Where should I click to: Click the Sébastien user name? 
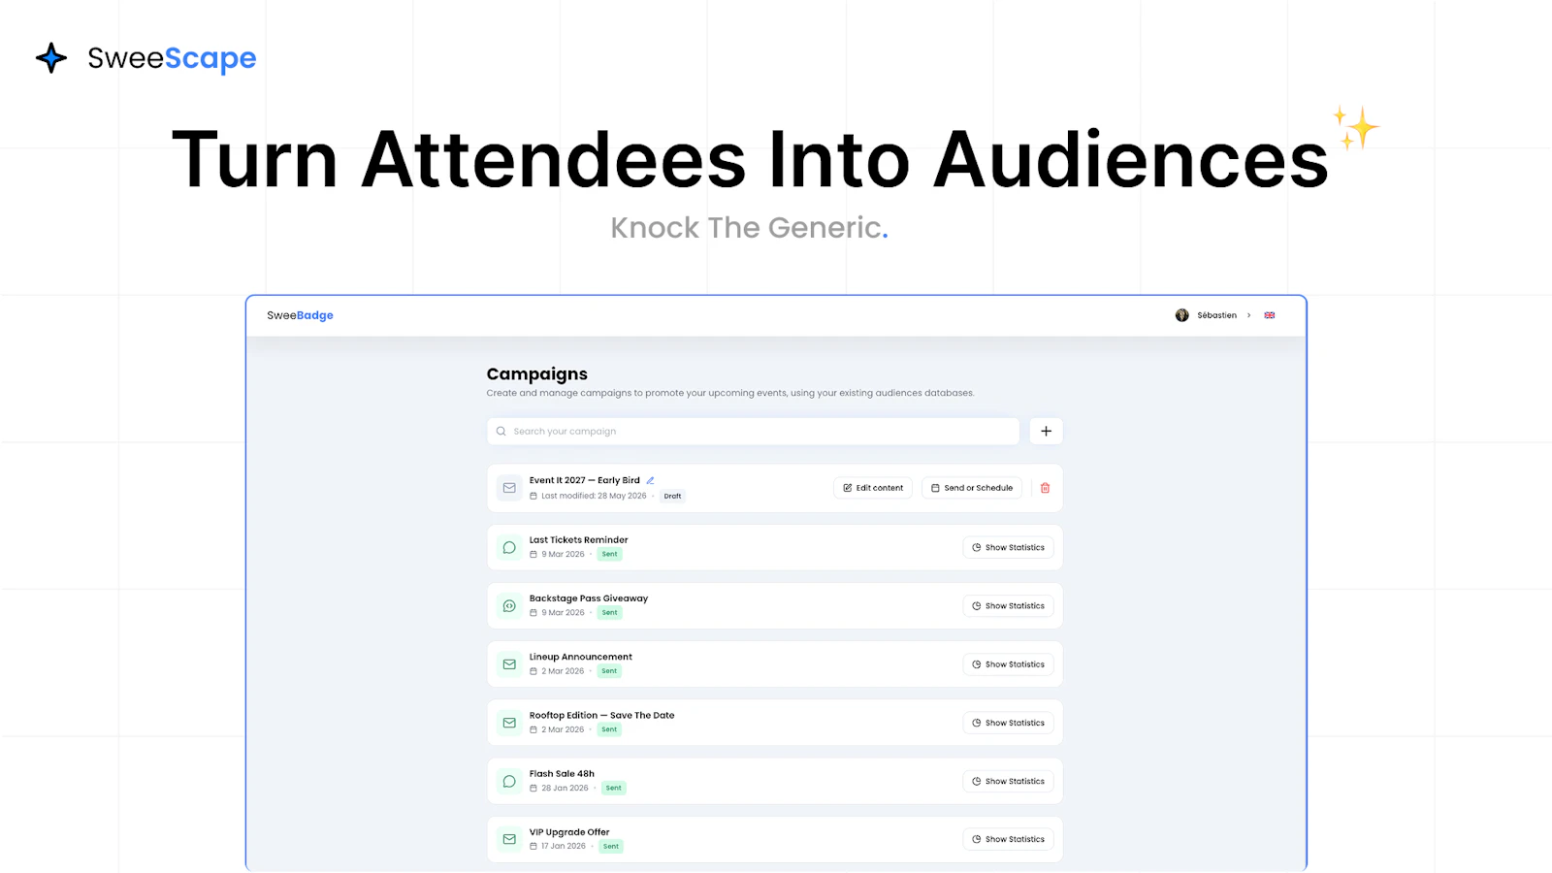pyautogui.click(x=1216, y=315)
